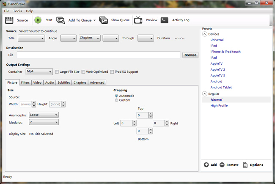The height and width of the screenshot is (184, 275).
Task: Open the Chapters mode dropdown
Action: (90, 38)
